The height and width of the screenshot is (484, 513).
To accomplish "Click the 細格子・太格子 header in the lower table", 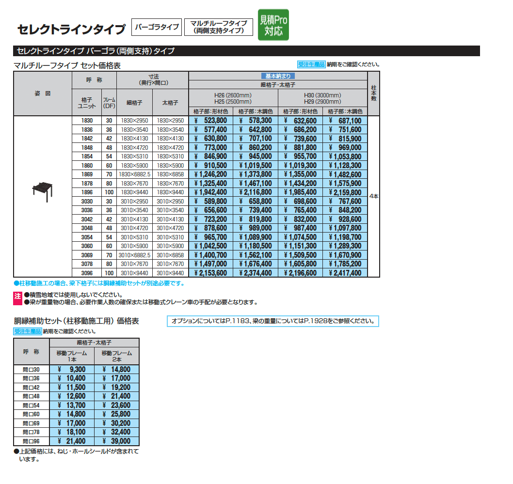I will point(95,342).
